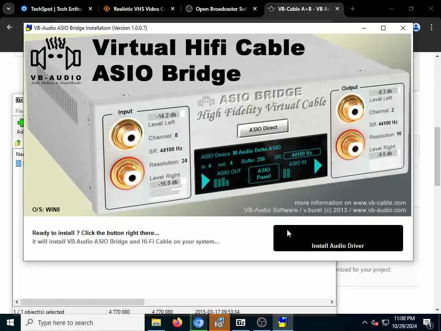Close the VB-Cable A+B tab
Viewport: 441px width, 331px height.
click(337, 9)
